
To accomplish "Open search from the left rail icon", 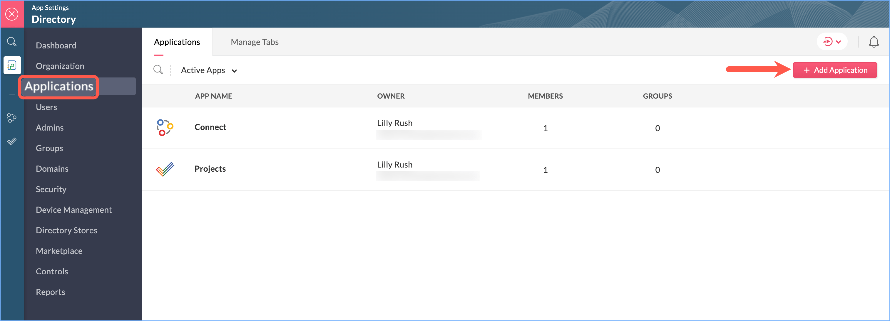I will click(12, 42).
